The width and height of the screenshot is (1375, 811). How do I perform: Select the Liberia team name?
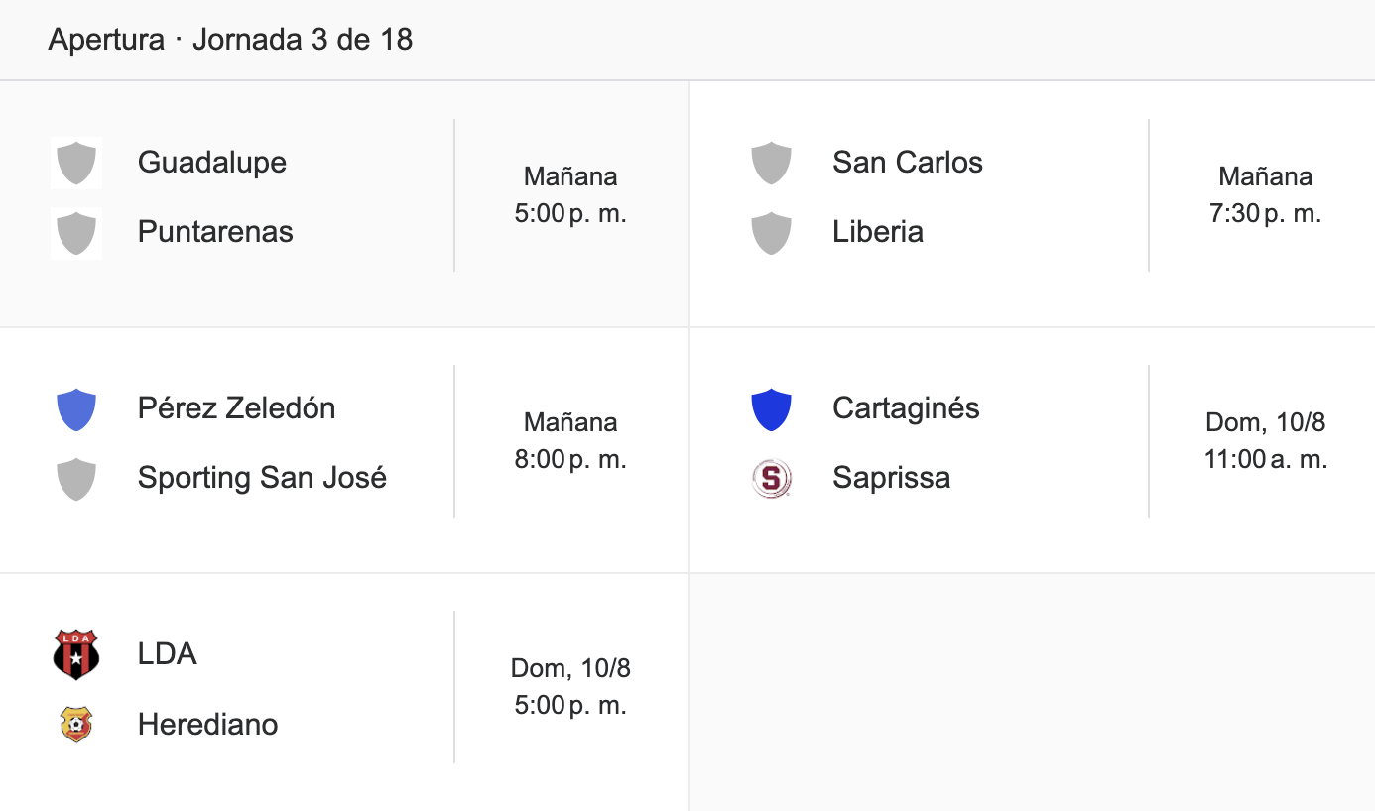click(878, 231)
